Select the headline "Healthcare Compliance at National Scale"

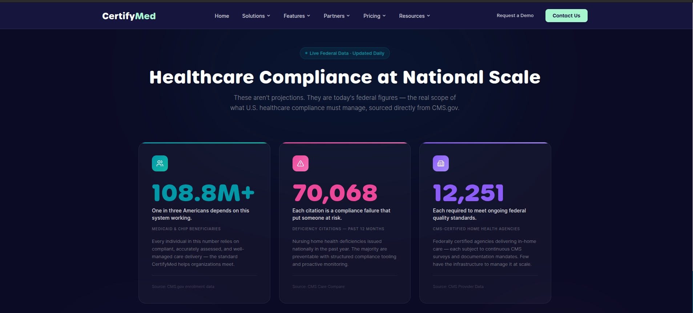point(345,77)
